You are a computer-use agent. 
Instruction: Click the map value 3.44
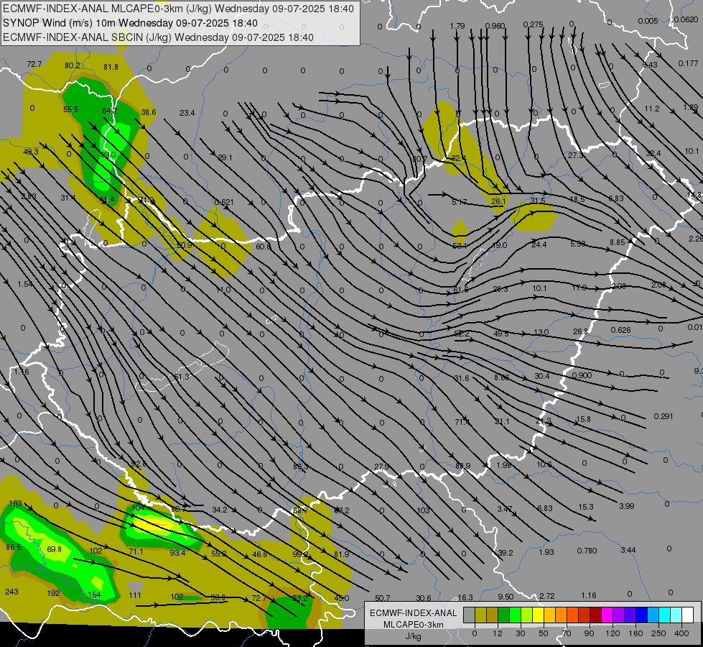tap(628, 550)
